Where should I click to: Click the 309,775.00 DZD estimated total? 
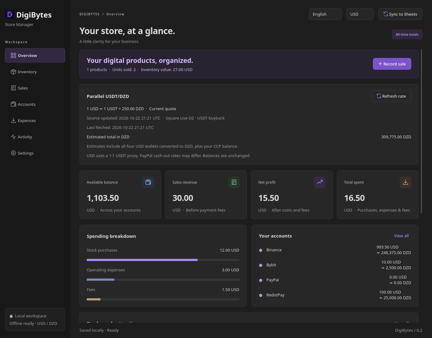[396, 137]
